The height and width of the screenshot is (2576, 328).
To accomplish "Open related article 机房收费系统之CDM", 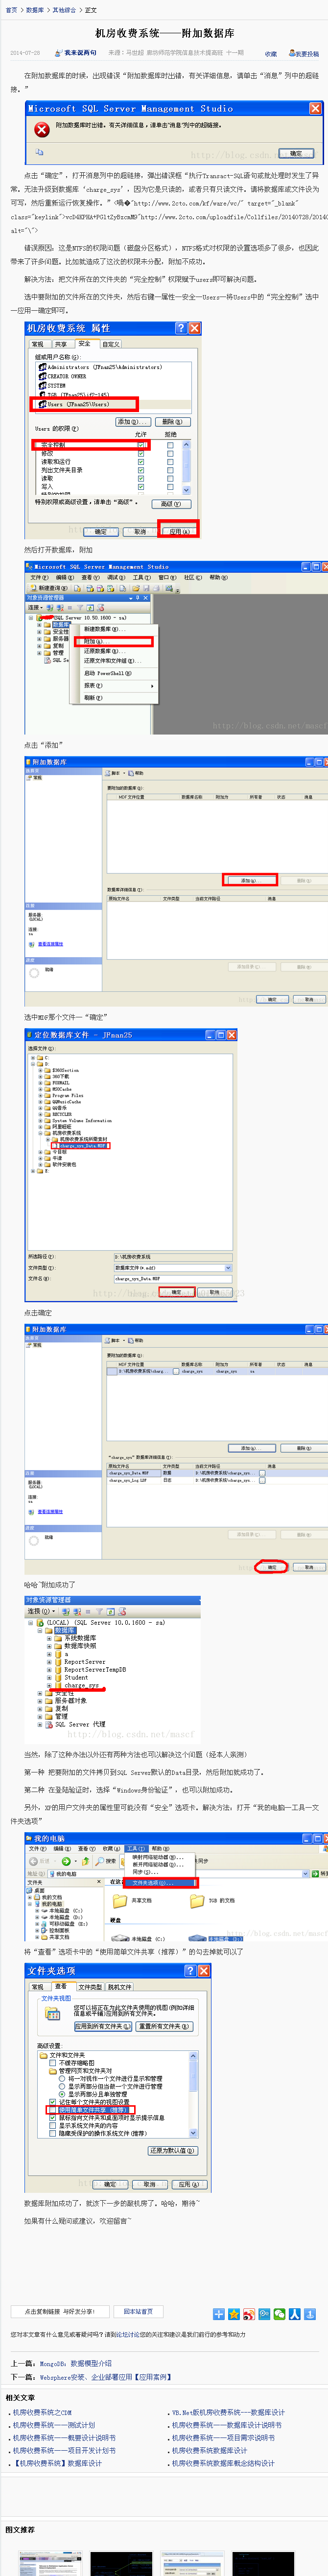I will 42,2413.
